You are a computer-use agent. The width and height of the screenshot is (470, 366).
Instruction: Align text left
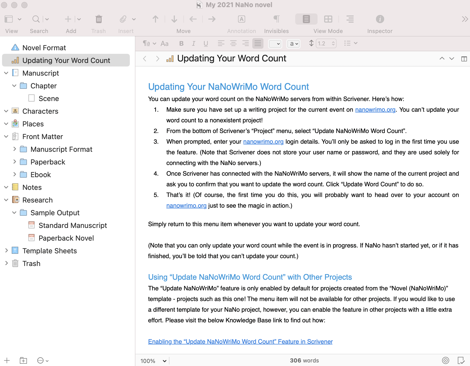pos(221,43)
